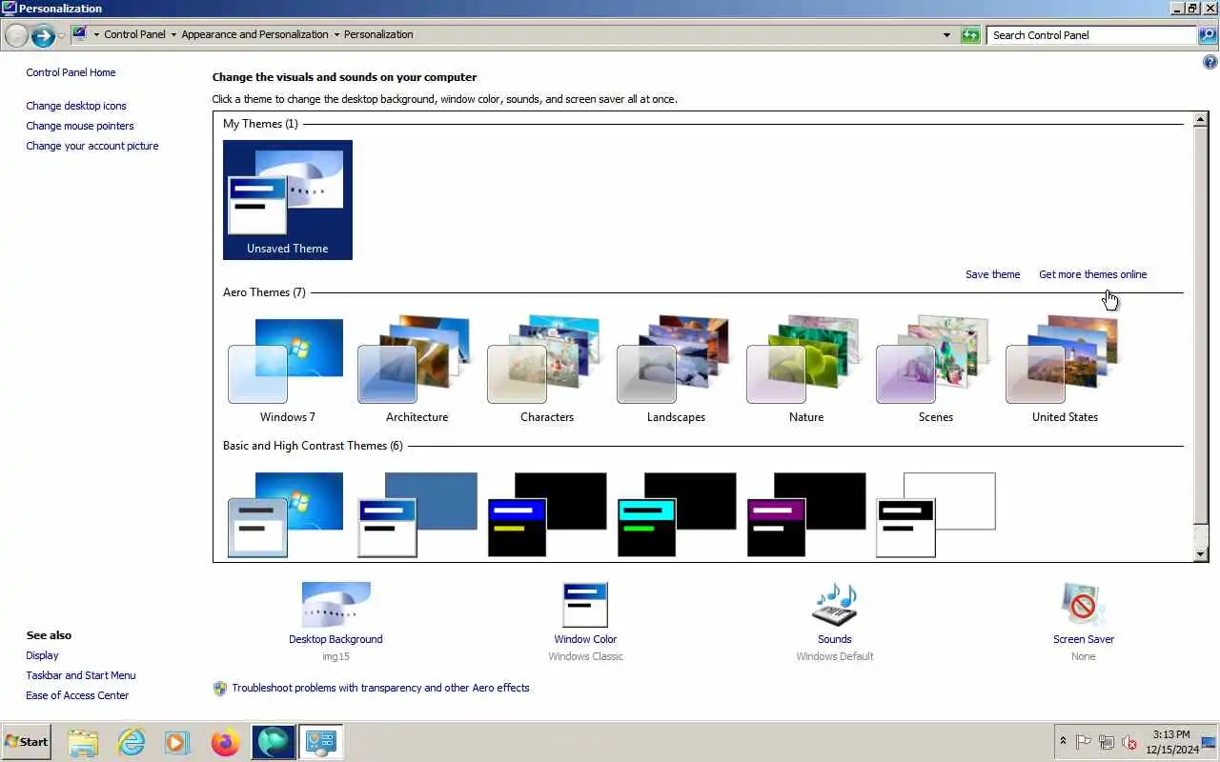
Task: Open Windows Explorer from the taskbar
Action: tap(83, 742)
